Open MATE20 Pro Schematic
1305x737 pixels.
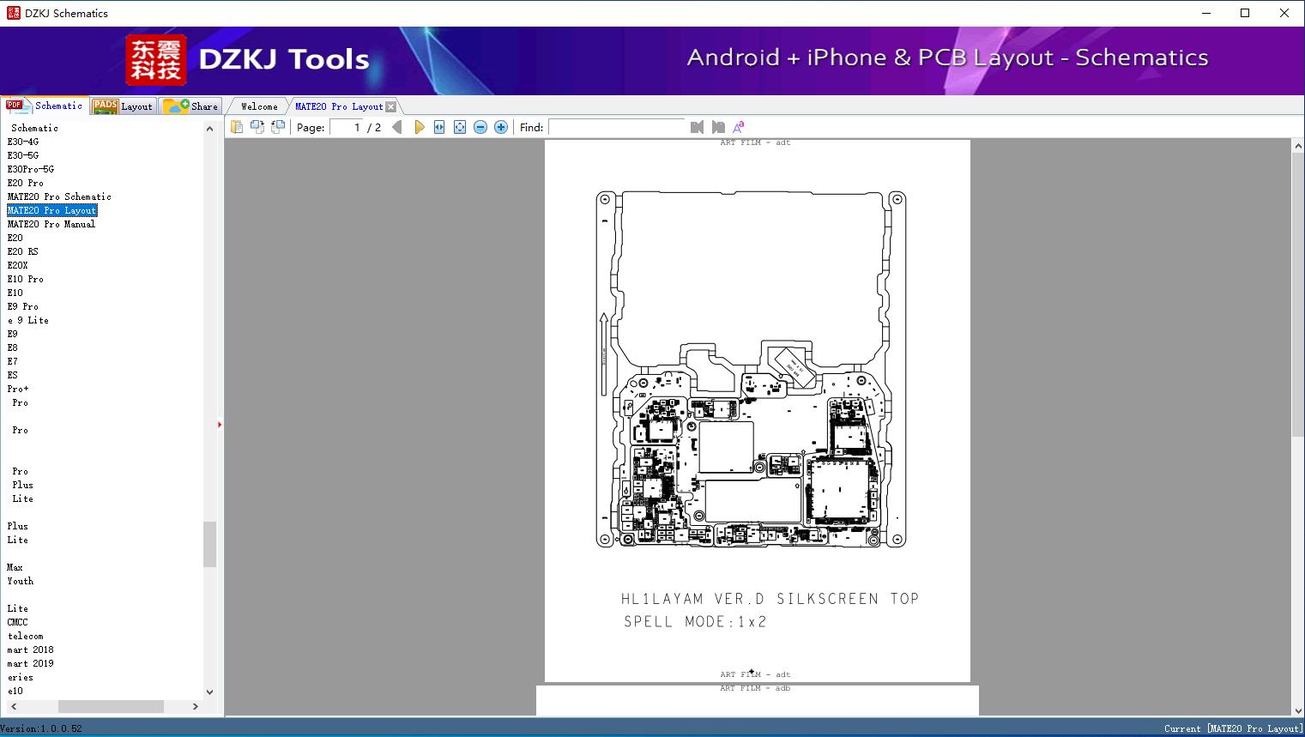tap(59, 196)
